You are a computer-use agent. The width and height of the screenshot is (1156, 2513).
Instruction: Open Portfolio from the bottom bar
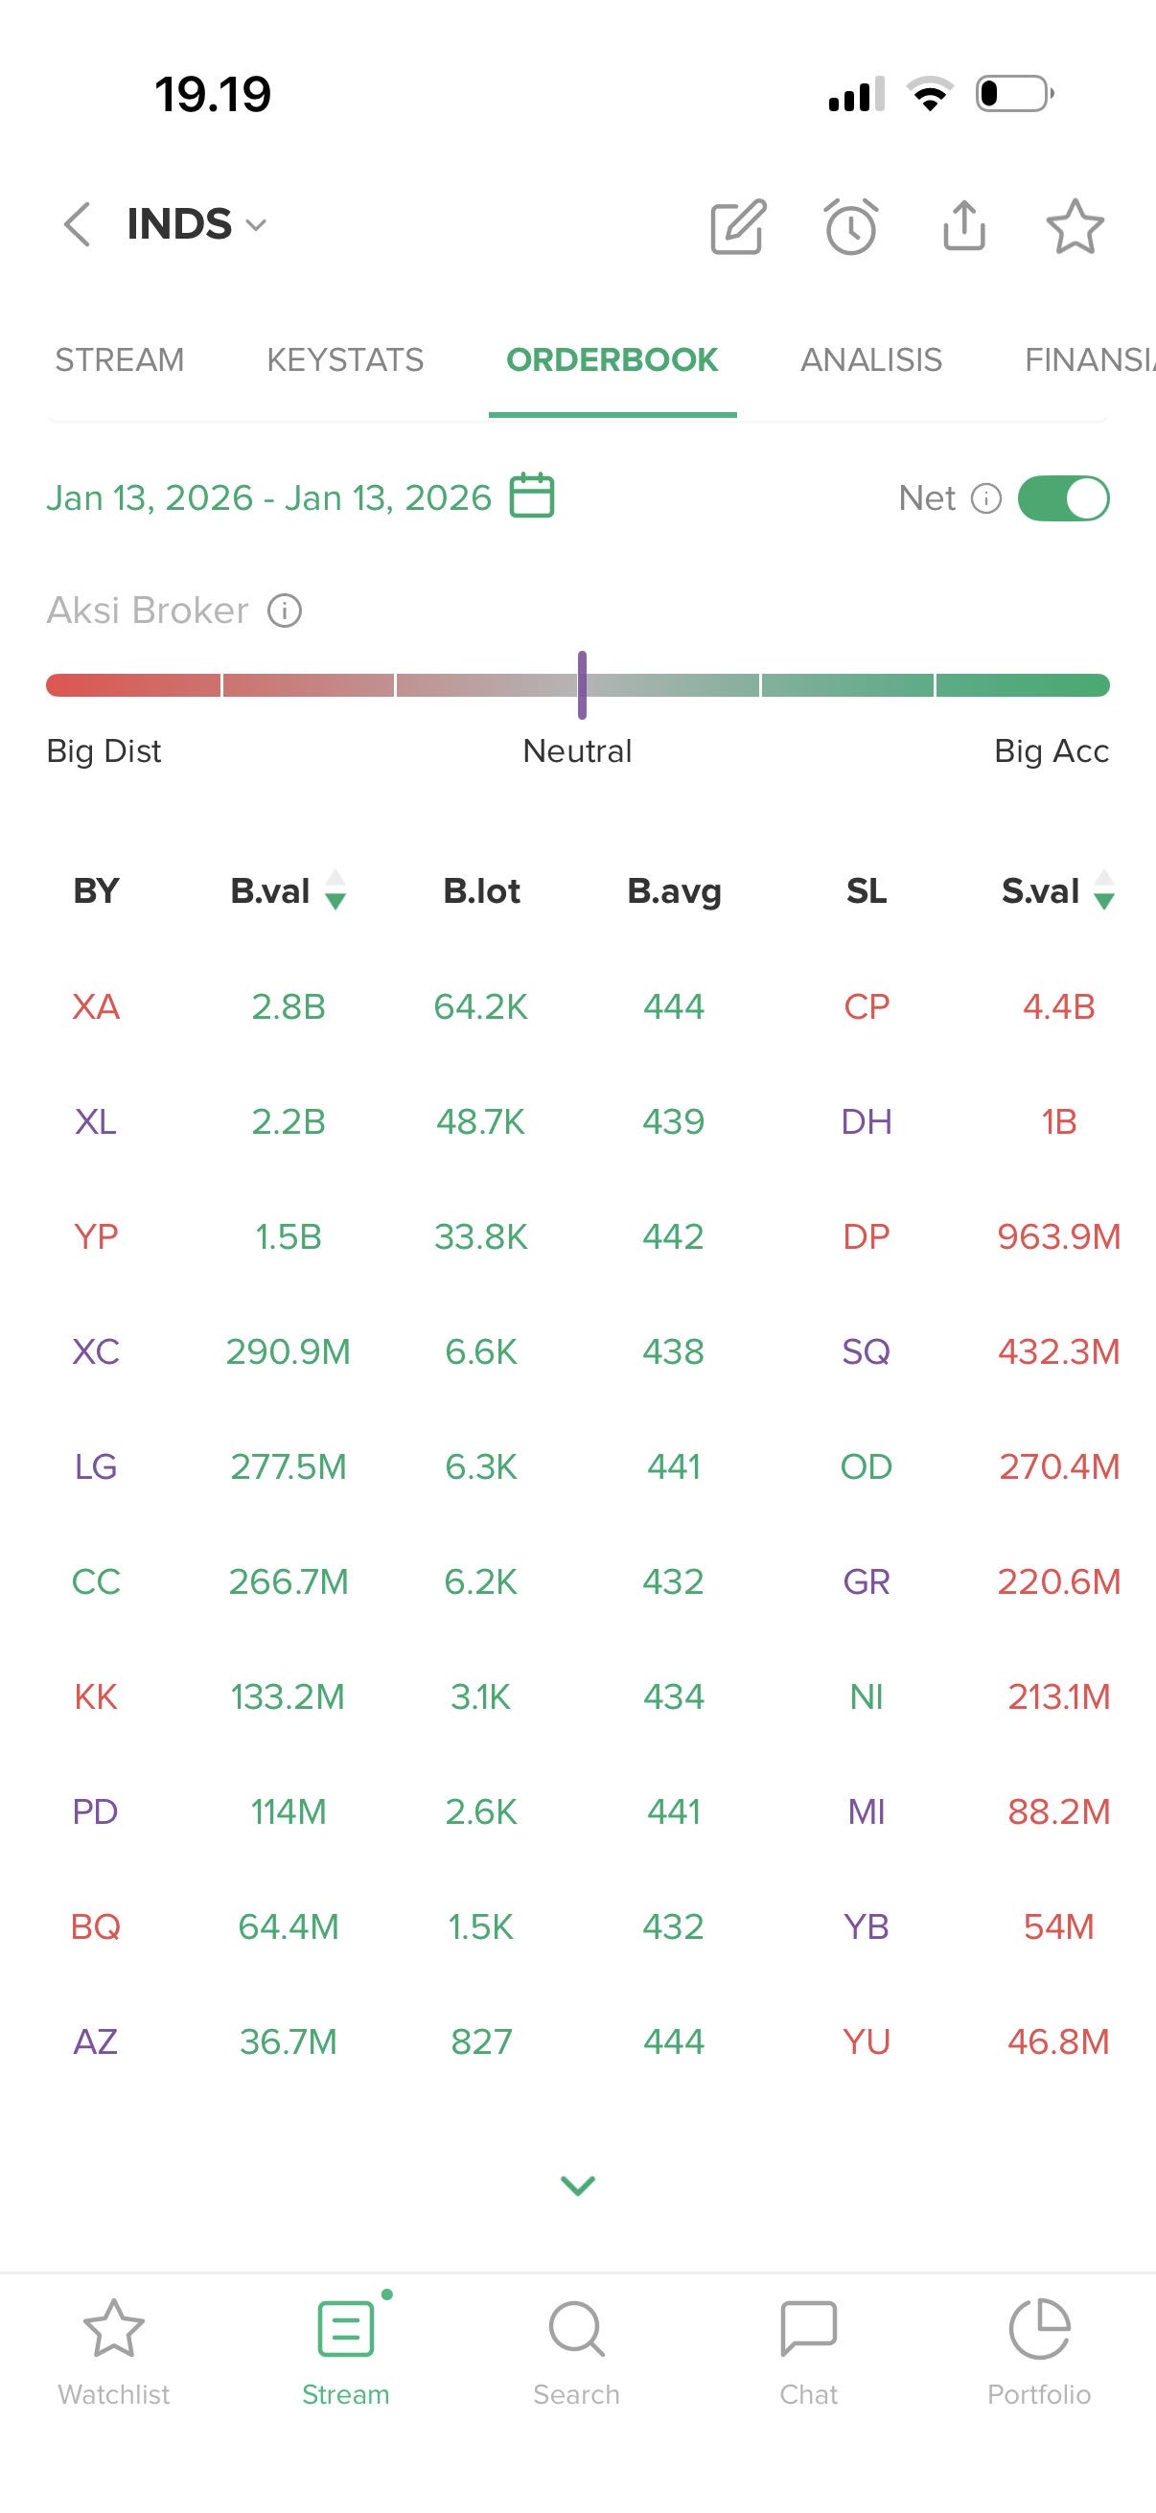pos(1039,2352)
